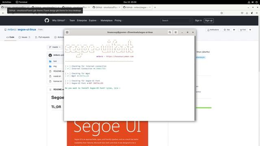Click the mrbvrz avatar in commit row
Image resolution: width=260 pixels, height=146 pixels.
tap(50, 55)
